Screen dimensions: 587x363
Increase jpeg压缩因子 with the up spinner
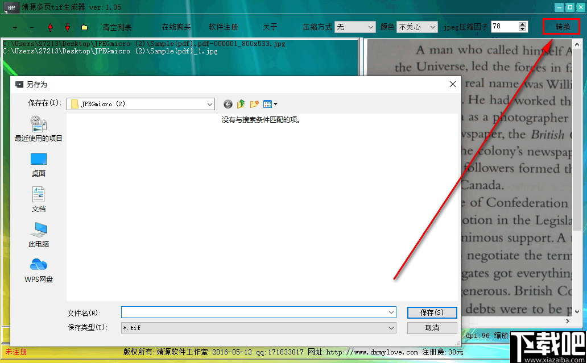tap(523, 24)
